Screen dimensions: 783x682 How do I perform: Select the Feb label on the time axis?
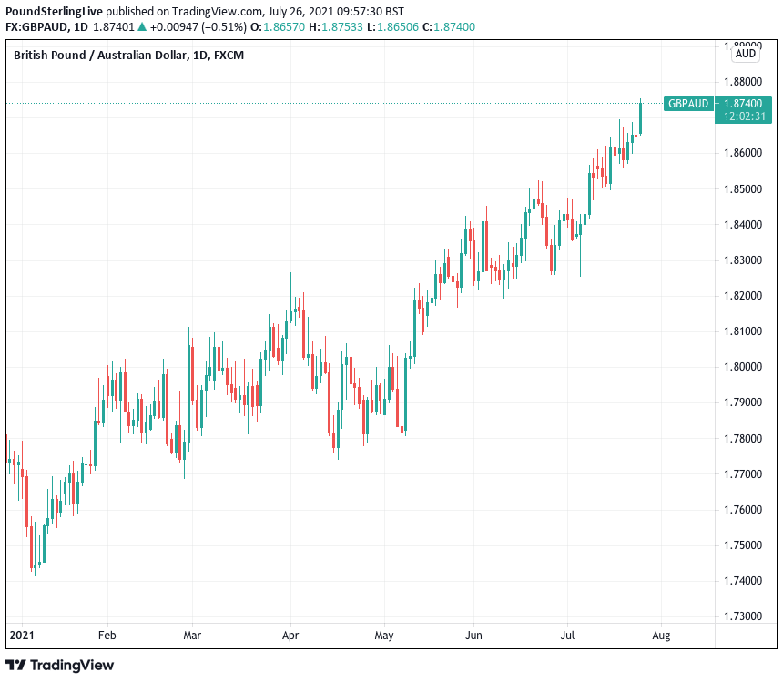pyautogui.click(x=107, y=636)
